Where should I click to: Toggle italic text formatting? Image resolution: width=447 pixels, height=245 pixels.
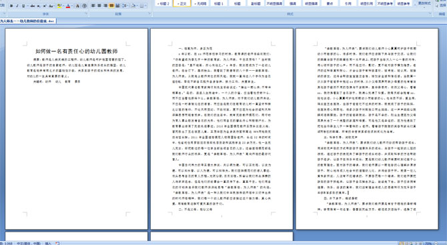(17, 6)
